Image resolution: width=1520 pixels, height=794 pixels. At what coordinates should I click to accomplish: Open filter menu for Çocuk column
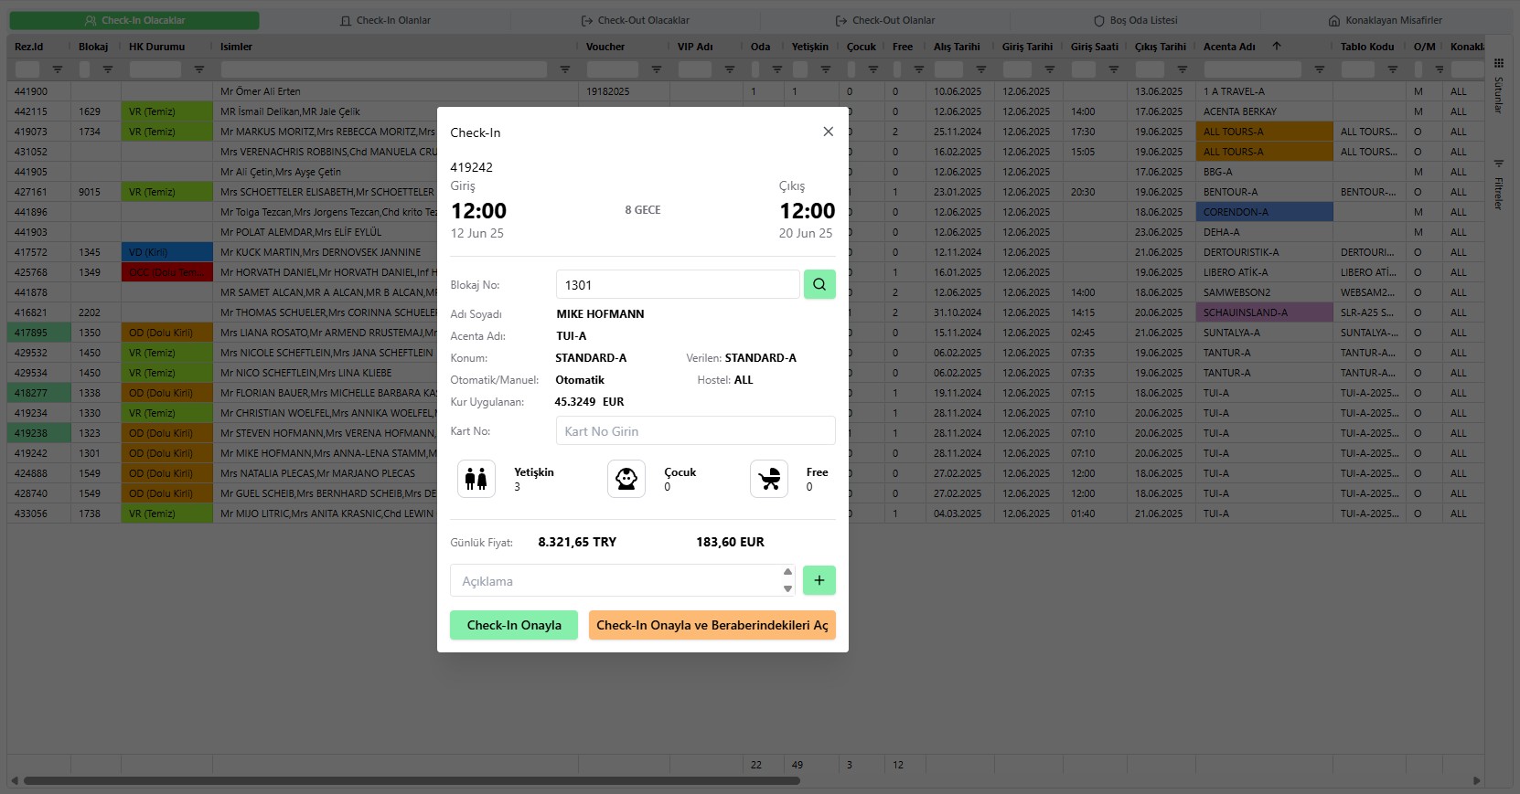[873, 69]
